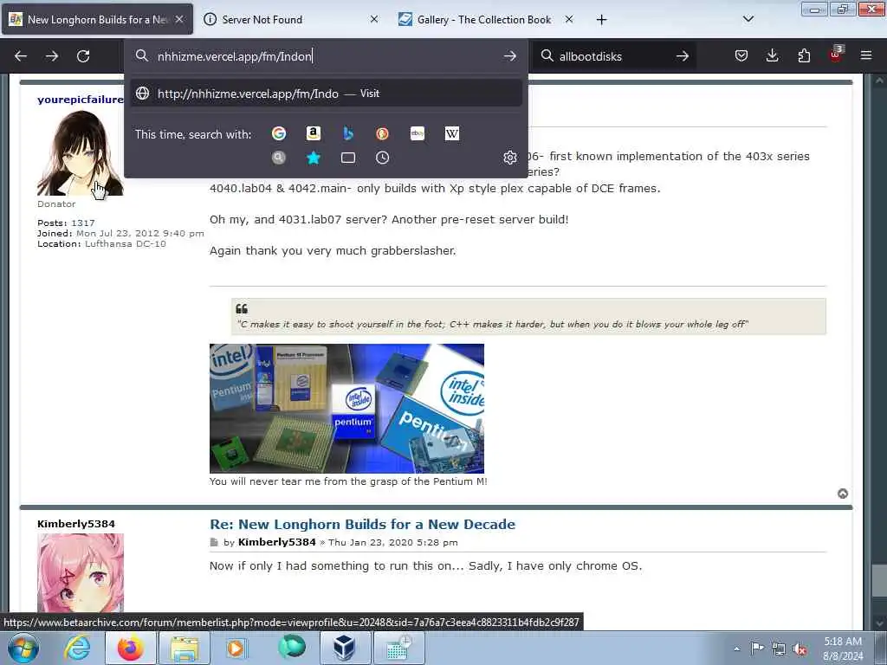
Task: Click the address bar Go arrow
Action: (509, 56)
